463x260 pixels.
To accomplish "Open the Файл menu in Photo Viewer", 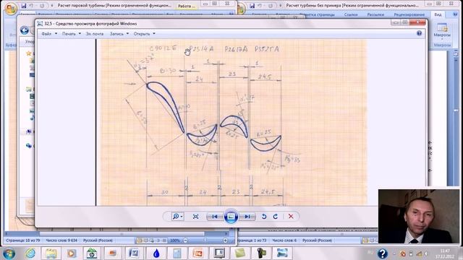I will click(x=46, y=34).
